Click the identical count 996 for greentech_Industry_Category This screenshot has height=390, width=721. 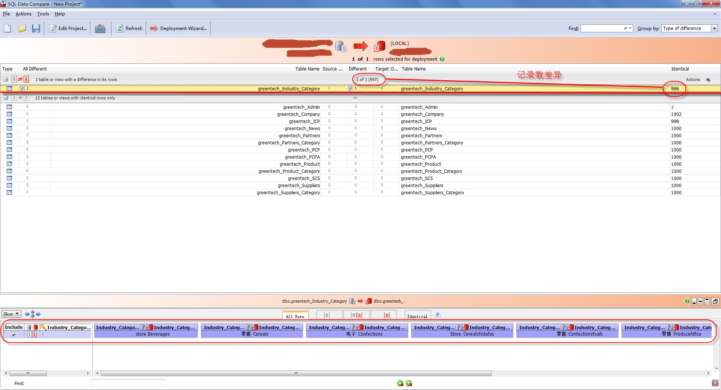pyautogui.click(x=675, y=88)
